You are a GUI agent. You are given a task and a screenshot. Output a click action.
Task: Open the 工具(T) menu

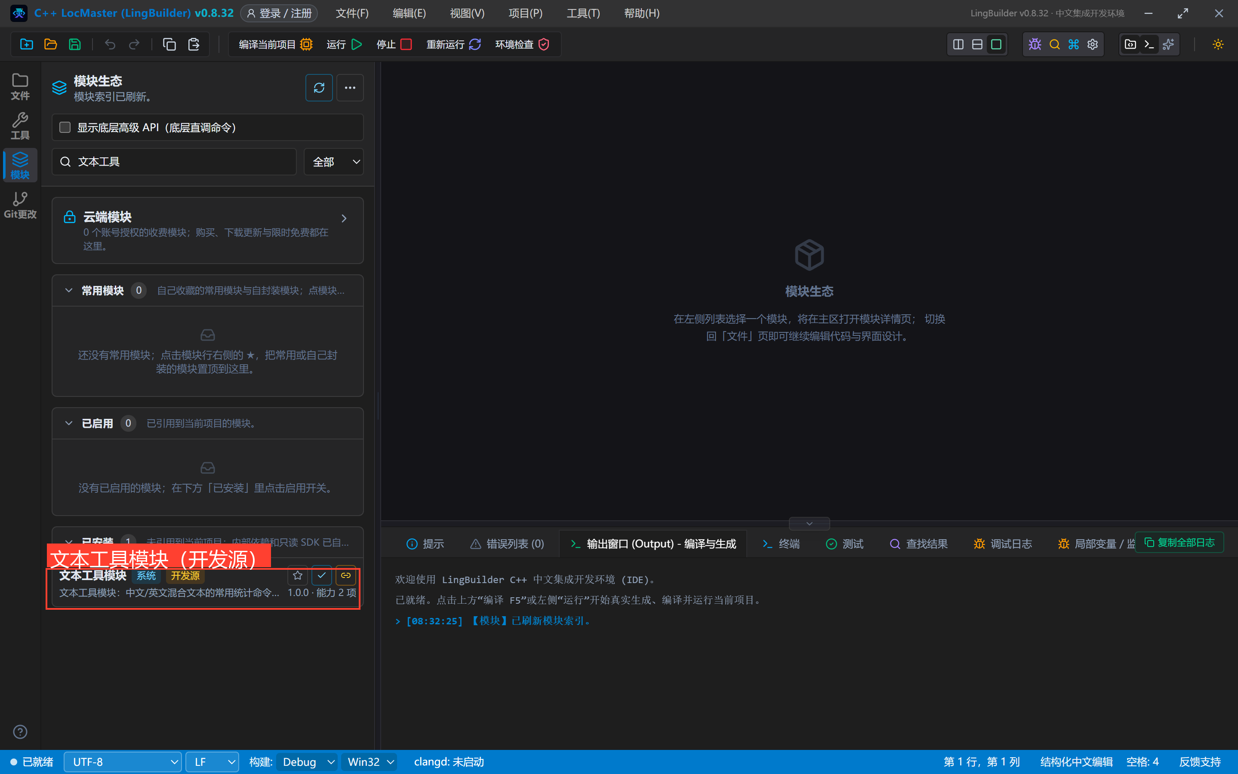click(x=583, y=13)
